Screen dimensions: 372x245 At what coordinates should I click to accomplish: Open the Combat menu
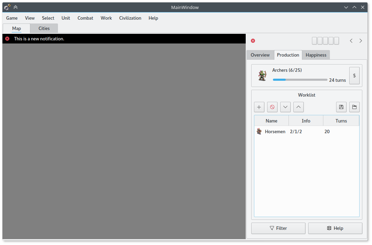click(x=86, y=18)
